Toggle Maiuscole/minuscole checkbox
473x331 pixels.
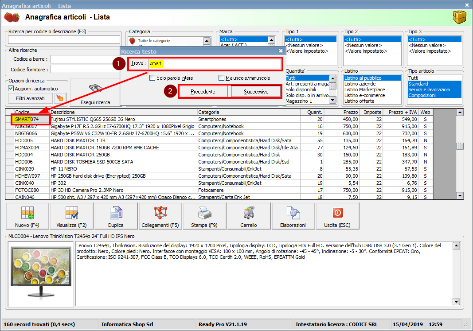pyautogui.click(x=221, y=78)
